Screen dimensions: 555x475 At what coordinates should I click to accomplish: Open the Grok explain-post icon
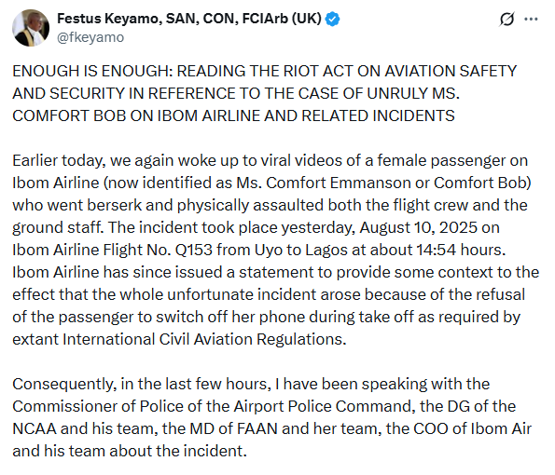[506, 19]
